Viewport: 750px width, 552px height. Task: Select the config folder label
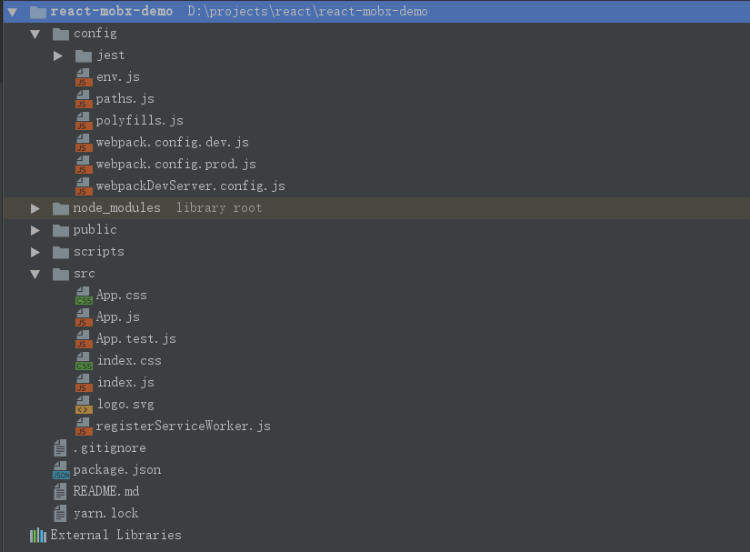95,34
